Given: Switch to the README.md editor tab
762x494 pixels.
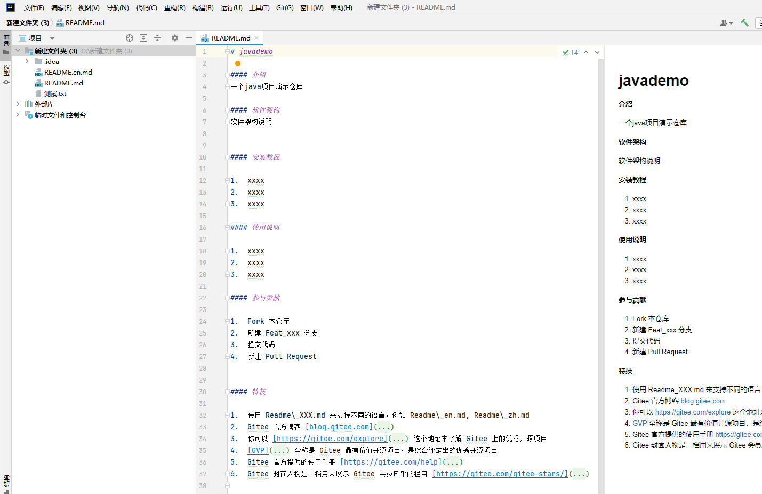Looking at the screenshot, I should click(230, 38).
